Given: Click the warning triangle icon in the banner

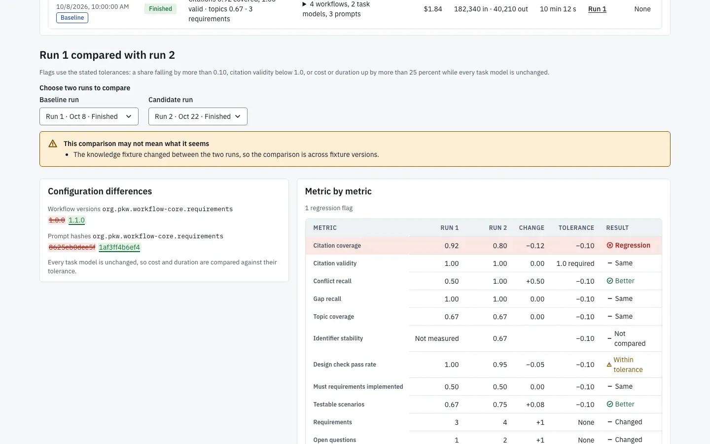Looking at the screenshot, I should 53,144.
